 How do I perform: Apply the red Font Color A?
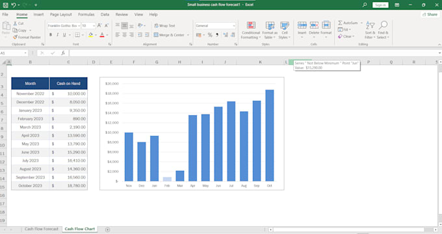[102, 35]
